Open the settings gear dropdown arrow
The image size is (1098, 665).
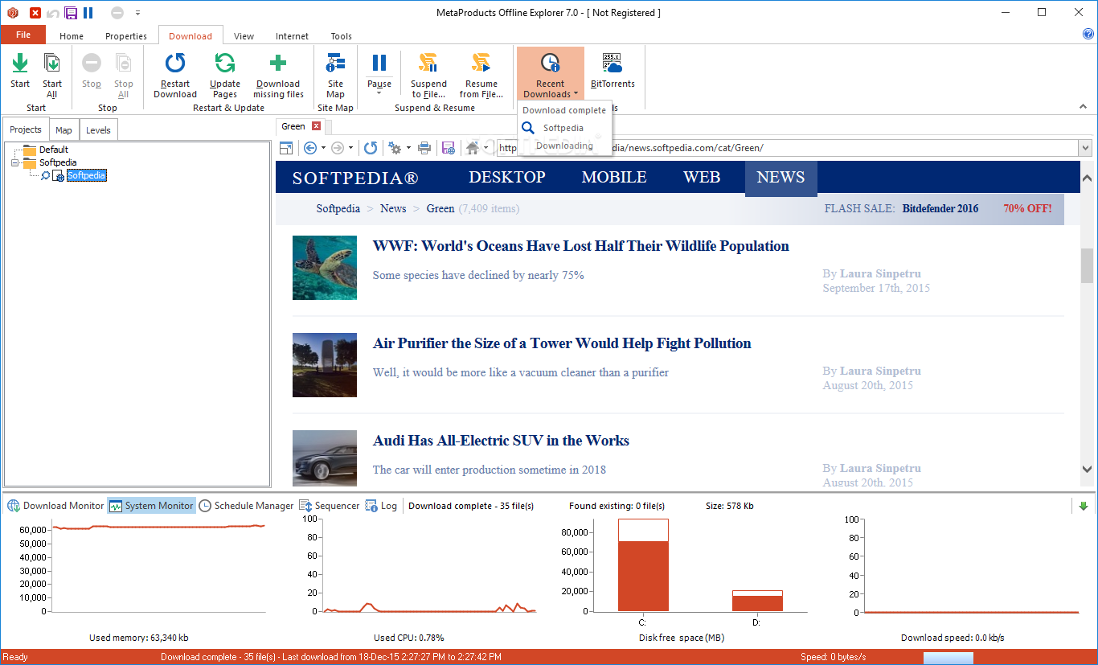[408, 148]
